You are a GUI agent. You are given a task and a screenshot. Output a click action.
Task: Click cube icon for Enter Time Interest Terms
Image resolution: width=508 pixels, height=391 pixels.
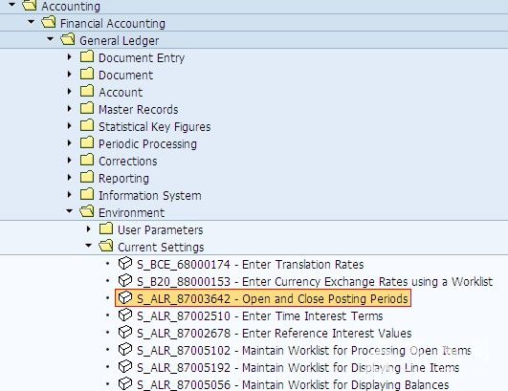tap(125, 315)
